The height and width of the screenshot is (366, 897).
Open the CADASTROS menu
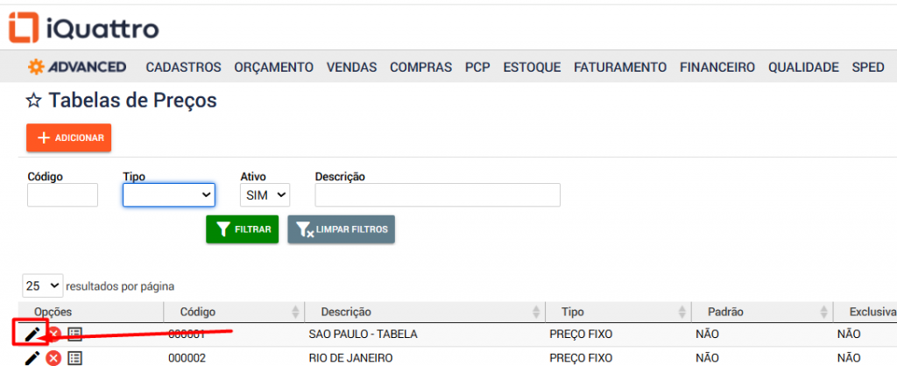click(x=183, y=67)
